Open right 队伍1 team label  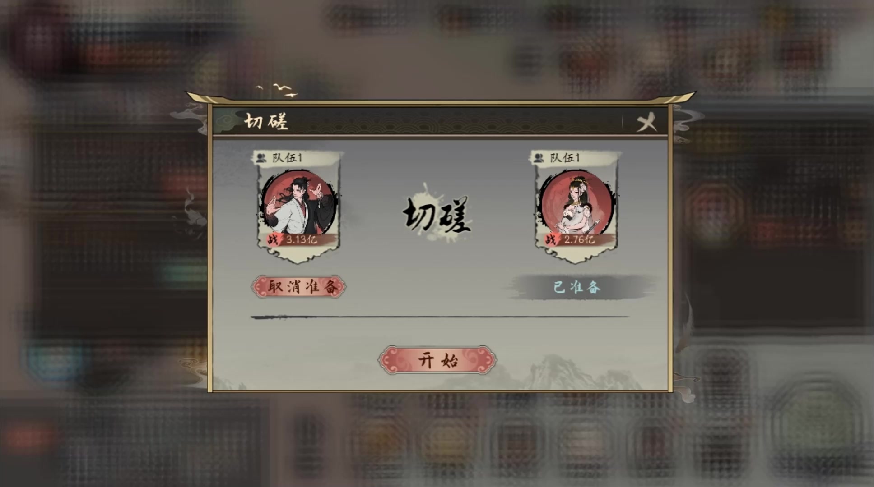pyautogui.click(x=565, y=158)
